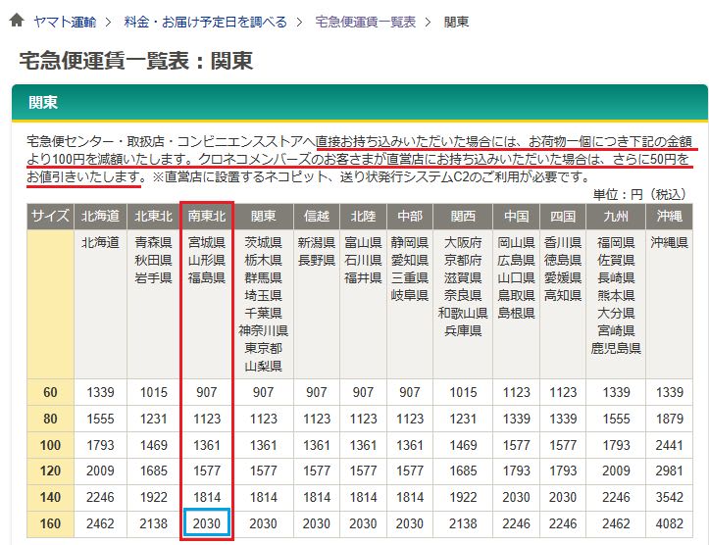709x545 pixels.
Task: Click the 3542 fare for Okinawa size 140
Action: click(670, 497)
